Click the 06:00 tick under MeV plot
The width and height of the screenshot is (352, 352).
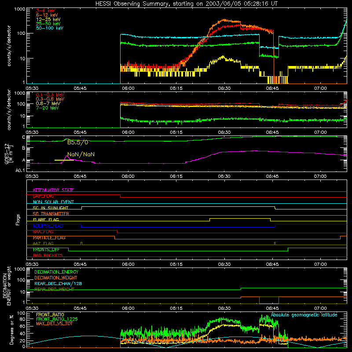(128, 132)
